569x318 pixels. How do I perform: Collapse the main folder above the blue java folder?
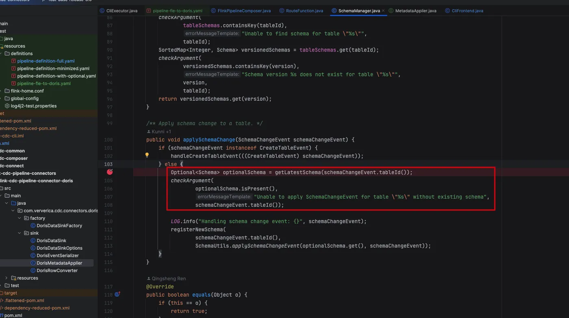(x=0, y=195)
